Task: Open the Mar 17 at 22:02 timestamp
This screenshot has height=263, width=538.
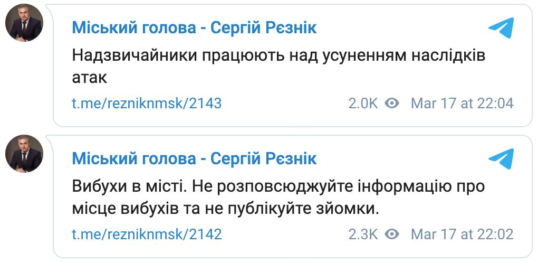Action: coord(462,234)
